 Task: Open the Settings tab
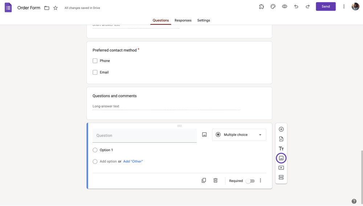(x=204, y=20)
